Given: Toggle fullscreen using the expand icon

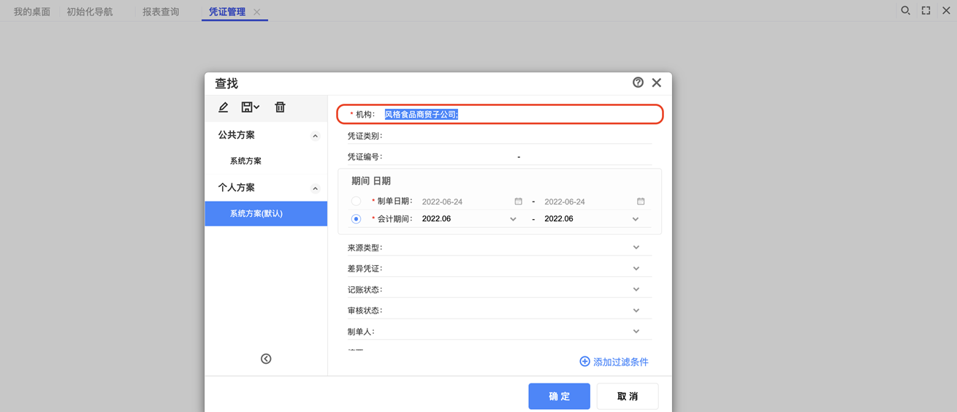Looking at the screenshot, I should point(926,11).
